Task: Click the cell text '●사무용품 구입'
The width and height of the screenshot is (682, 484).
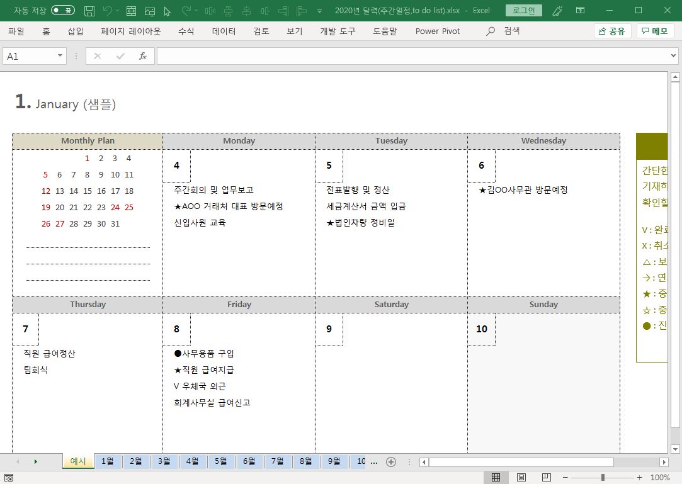Action: pos(204,354)
